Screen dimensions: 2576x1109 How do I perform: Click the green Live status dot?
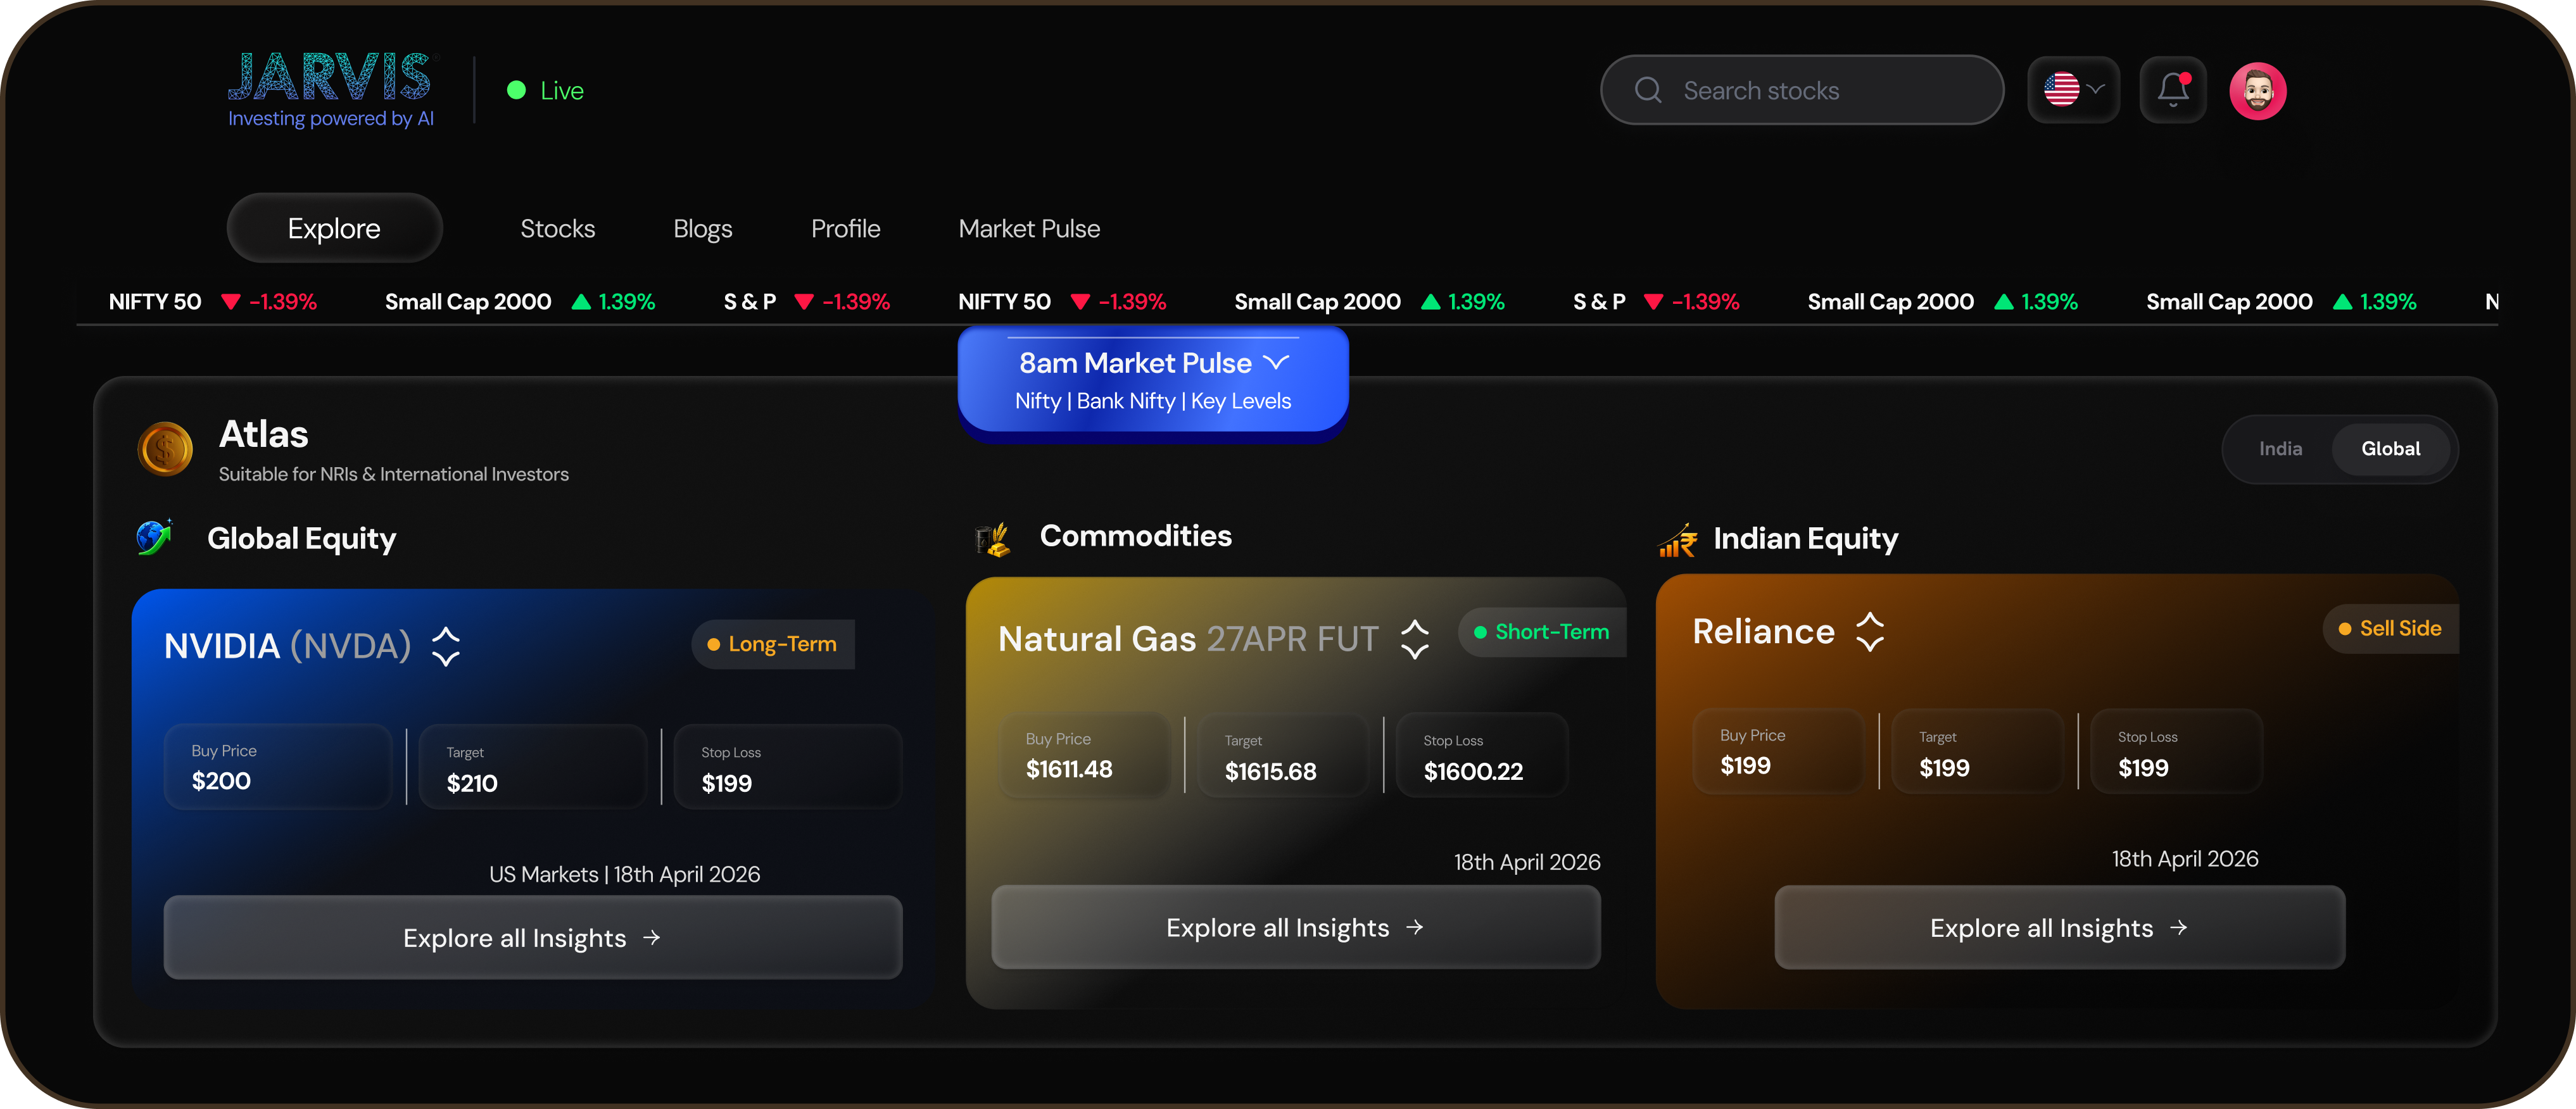pyautogui.click(x=516, y=91)
